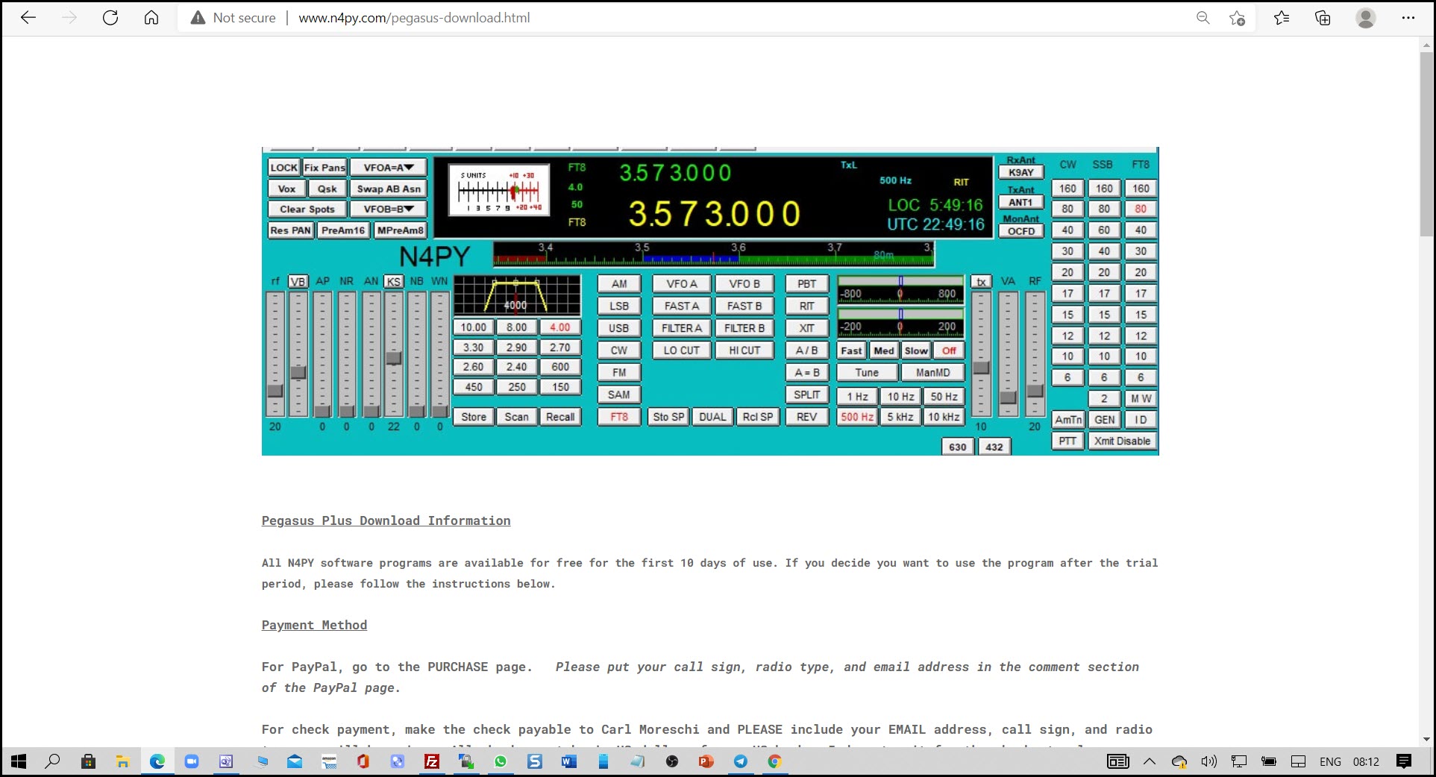Toggle the RIT button

[x=806, y=306]
